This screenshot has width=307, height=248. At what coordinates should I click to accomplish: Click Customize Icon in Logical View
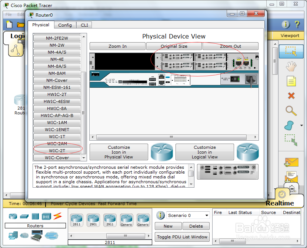point(204,152)
